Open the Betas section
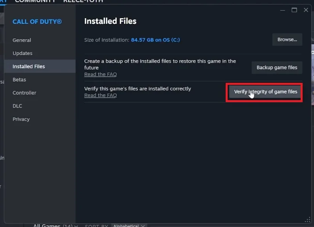Screen dimensions: 314x227 tap(19, 80)
